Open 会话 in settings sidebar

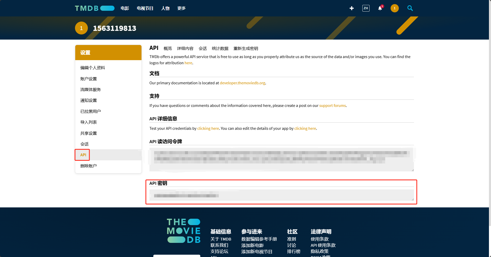(x=84, y=144)
